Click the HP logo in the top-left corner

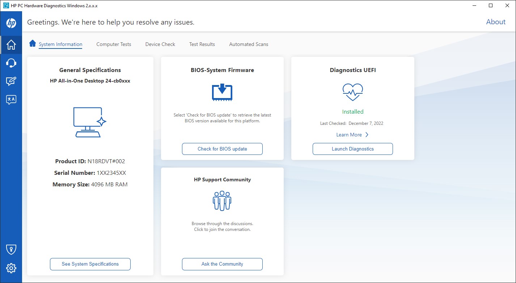[11, 23]
